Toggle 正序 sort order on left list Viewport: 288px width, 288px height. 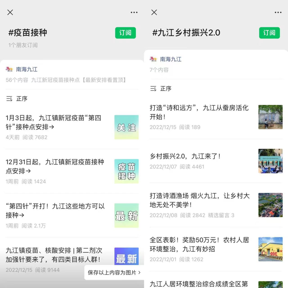(x=17, y=99)
